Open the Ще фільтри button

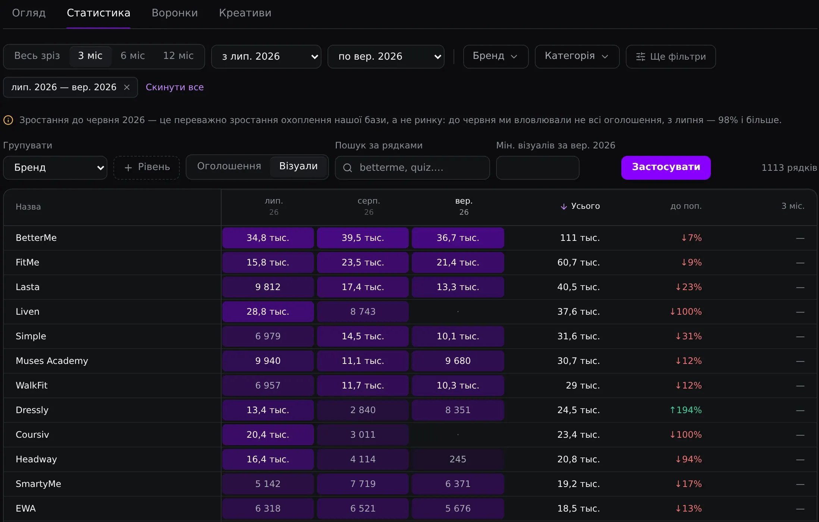tap(671, 57)
